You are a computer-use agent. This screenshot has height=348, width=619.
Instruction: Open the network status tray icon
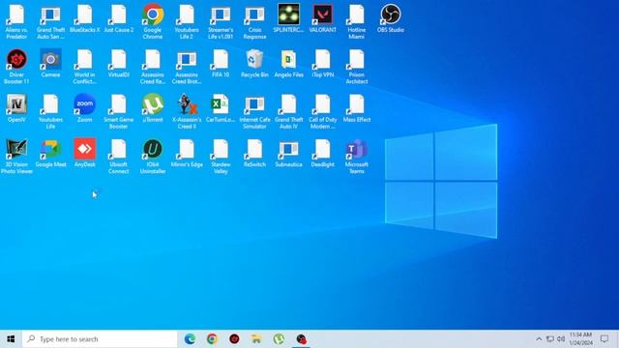click(x=550, y=339)
